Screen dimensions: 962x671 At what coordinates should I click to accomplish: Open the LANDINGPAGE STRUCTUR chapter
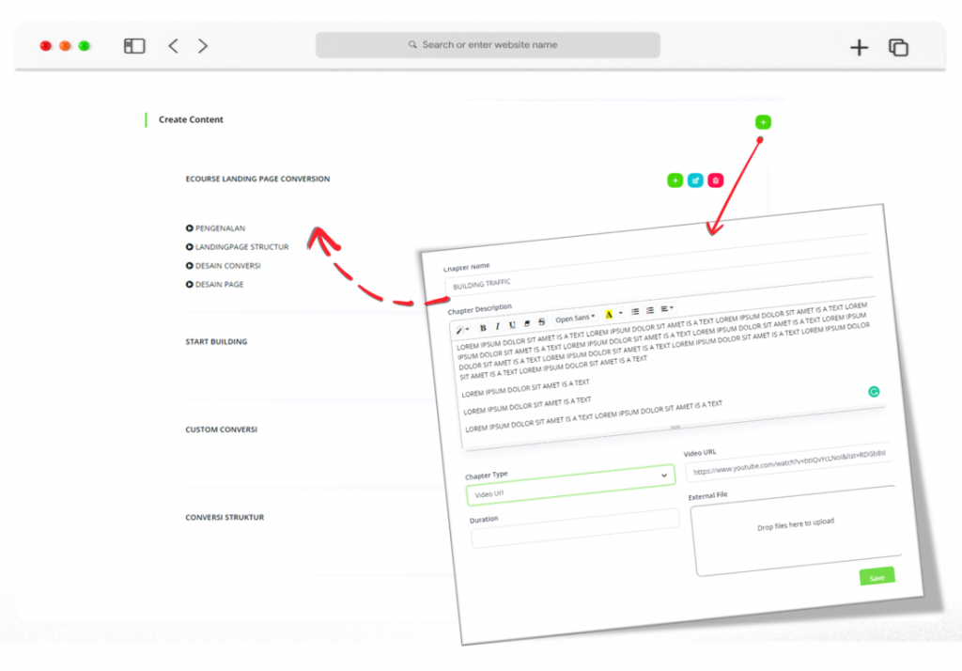pyautogui.click(x=241, y=247)
